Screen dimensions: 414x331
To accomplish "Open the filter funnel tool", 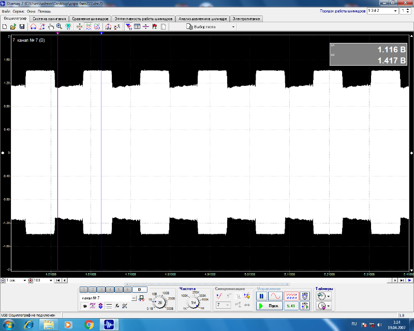I will click(x=128, y=27).
